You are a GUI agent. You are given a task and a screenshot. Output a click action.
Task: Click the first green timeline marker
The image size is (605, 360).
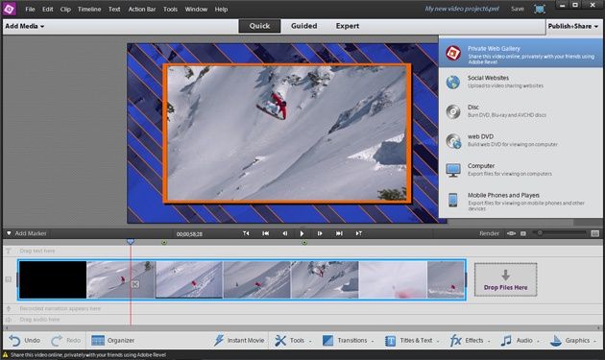pos(164,242)
